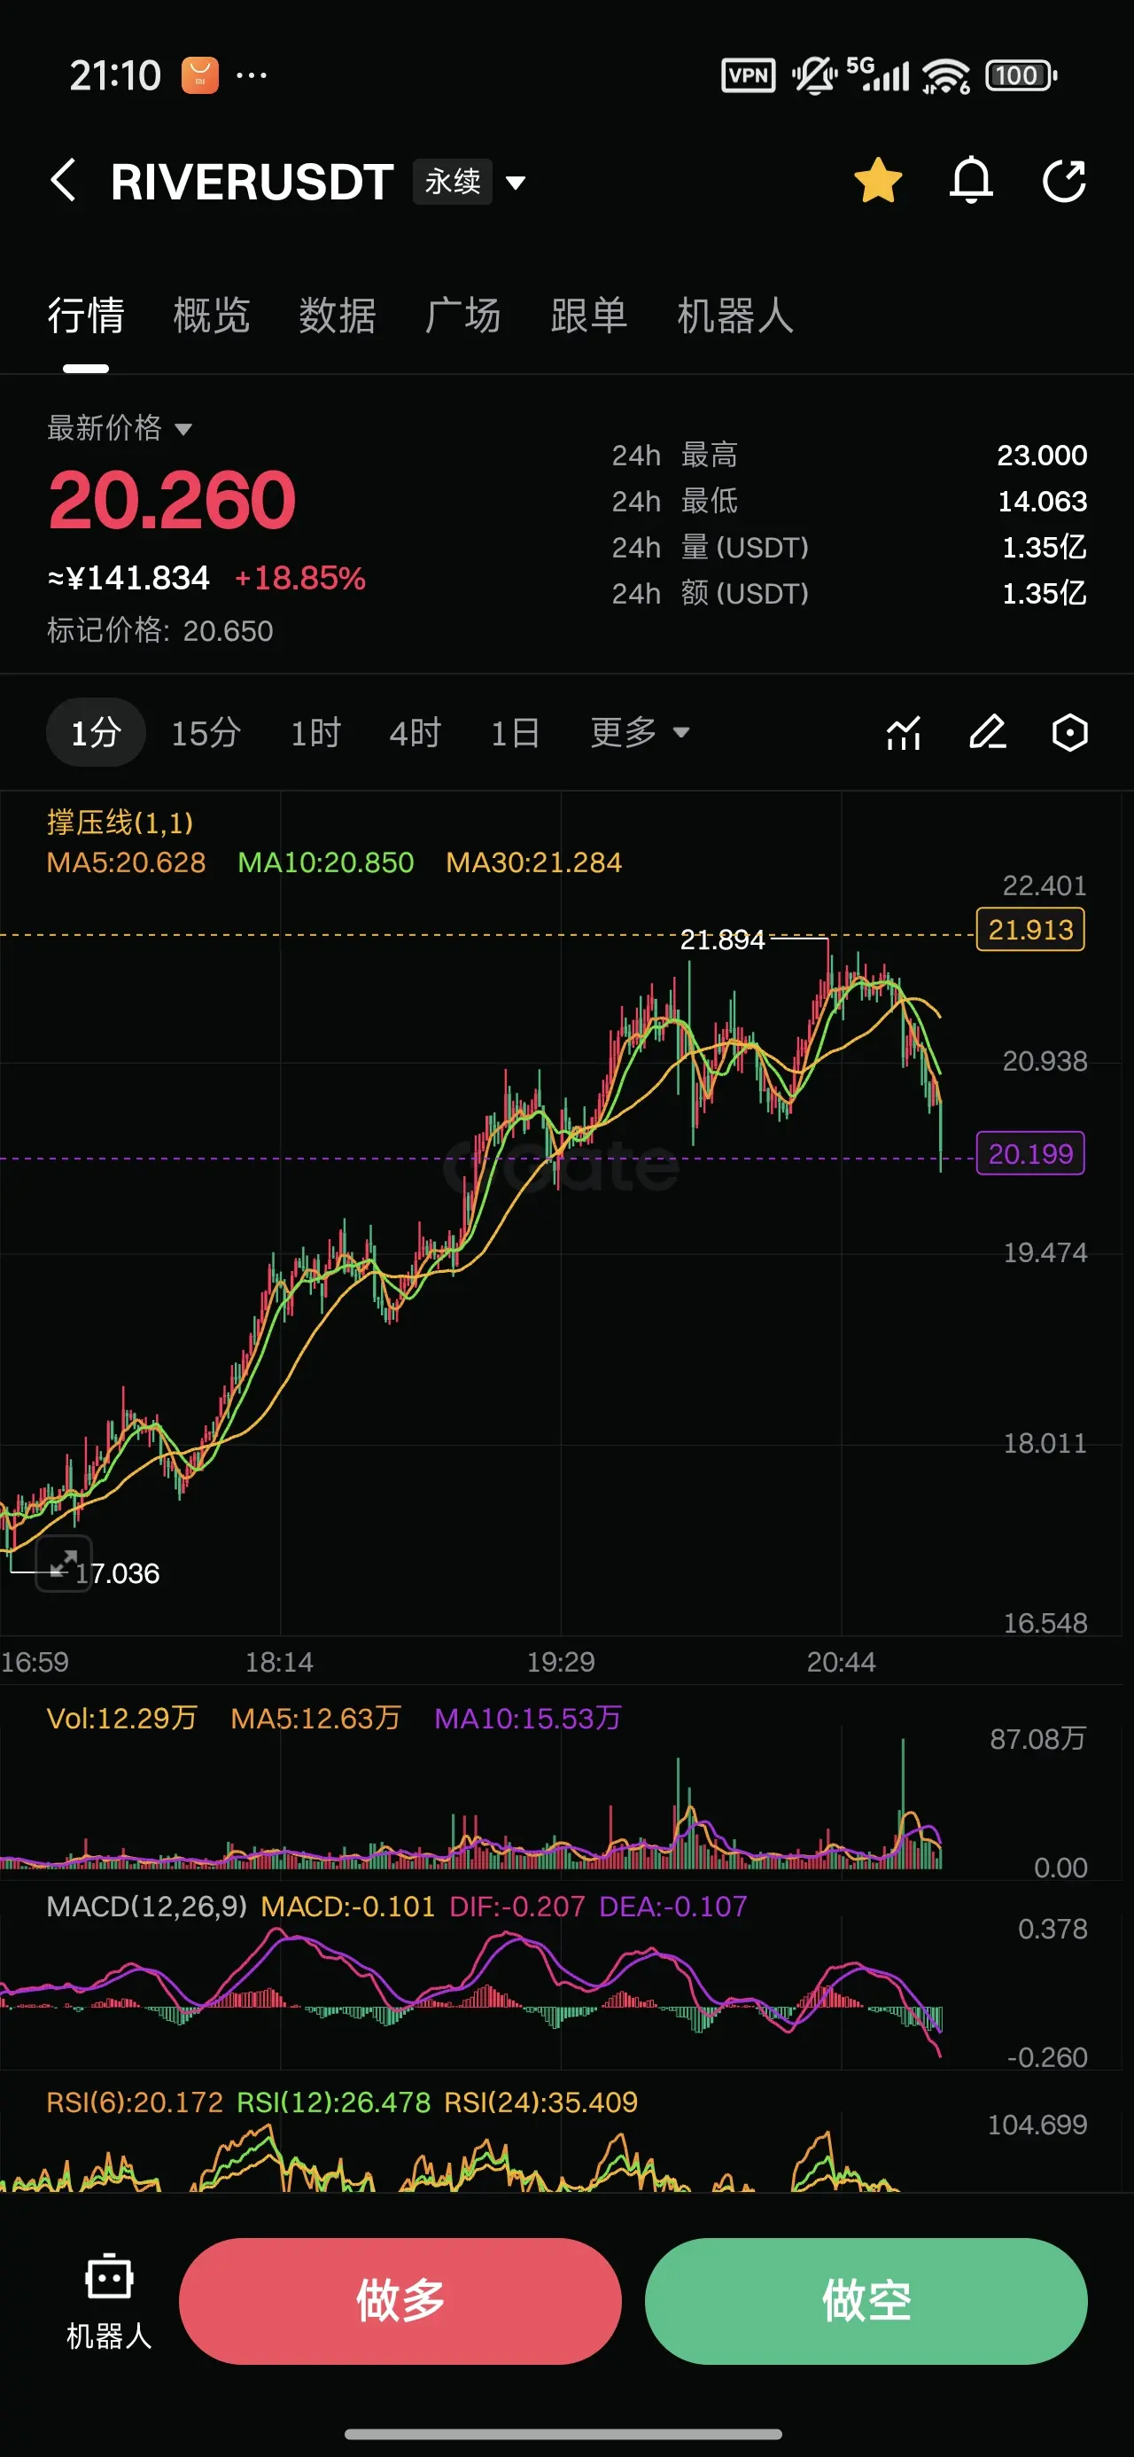Image resolution: width=1134 pixels, height=2457 pixels.
Task: Tap the orange app notification icon in status bar
Action: (x=199, y=75)
